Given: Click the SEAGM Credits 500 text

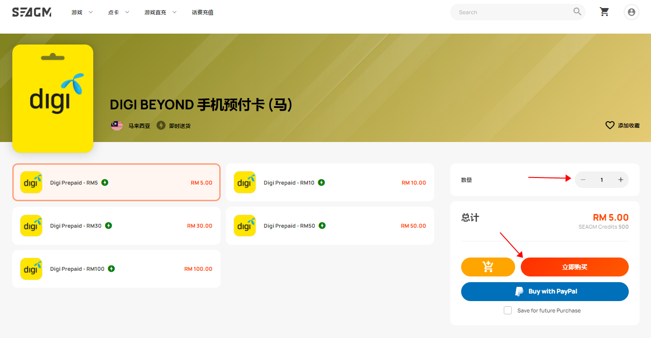Looking at the screenshot, I should pyautogui.click(x=604, y=227).
